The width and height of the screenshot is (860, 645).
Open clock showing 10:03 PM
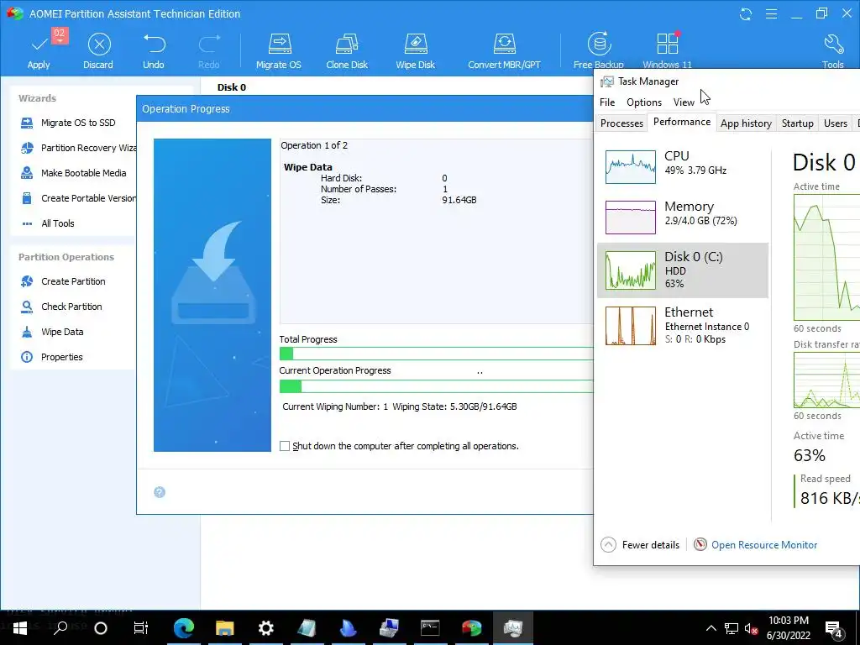tap(788, 628)
